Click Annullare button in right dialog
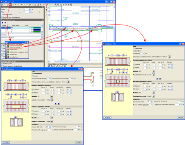This screenshot has height=145, width=185. [x=180, y=118]
